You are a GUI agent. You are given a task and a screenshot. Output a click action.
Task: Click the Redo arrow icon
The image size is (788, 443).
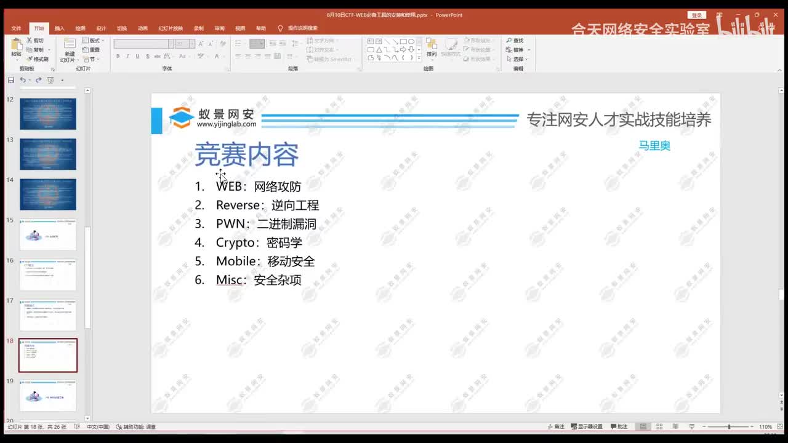(38, 80)
